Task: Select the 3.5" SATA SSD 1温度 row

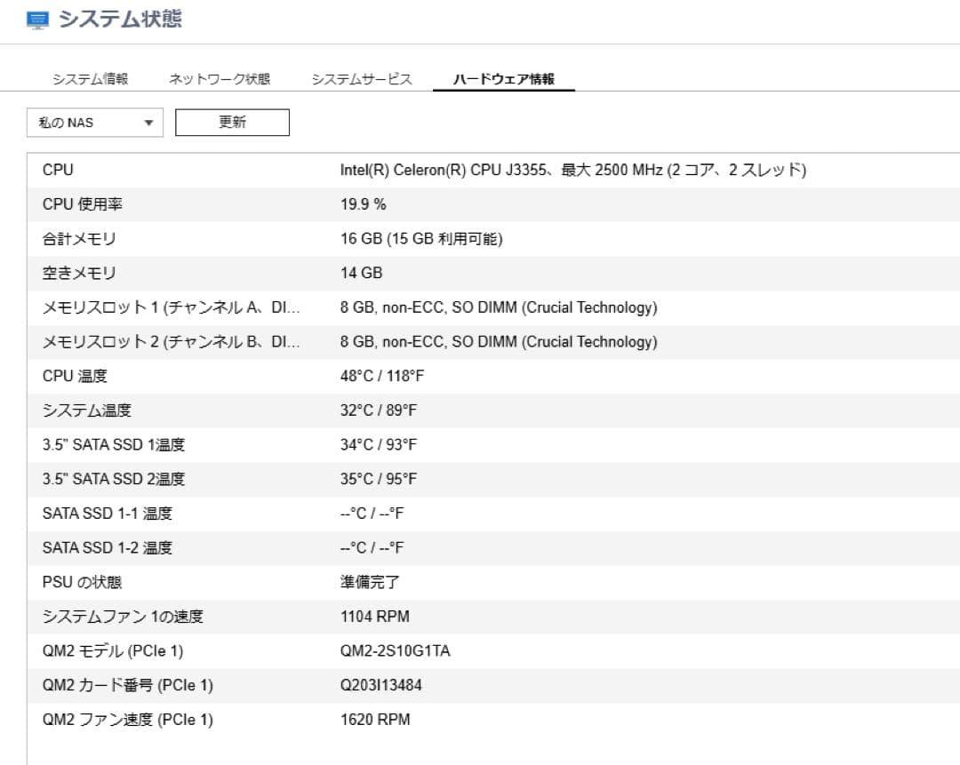Action: tap(480, 444)
